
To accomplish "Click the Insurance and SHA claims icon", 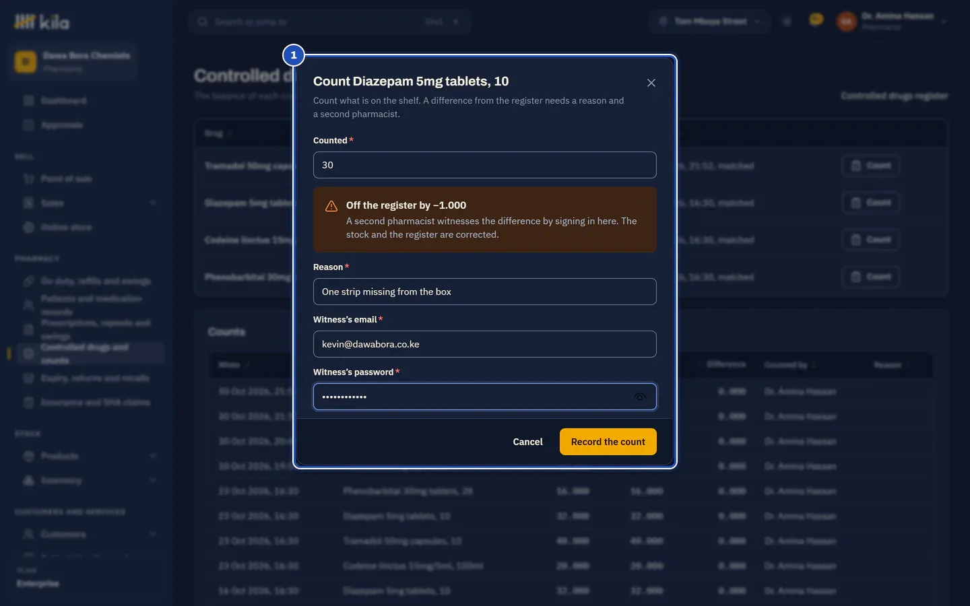I will [28, 403].
